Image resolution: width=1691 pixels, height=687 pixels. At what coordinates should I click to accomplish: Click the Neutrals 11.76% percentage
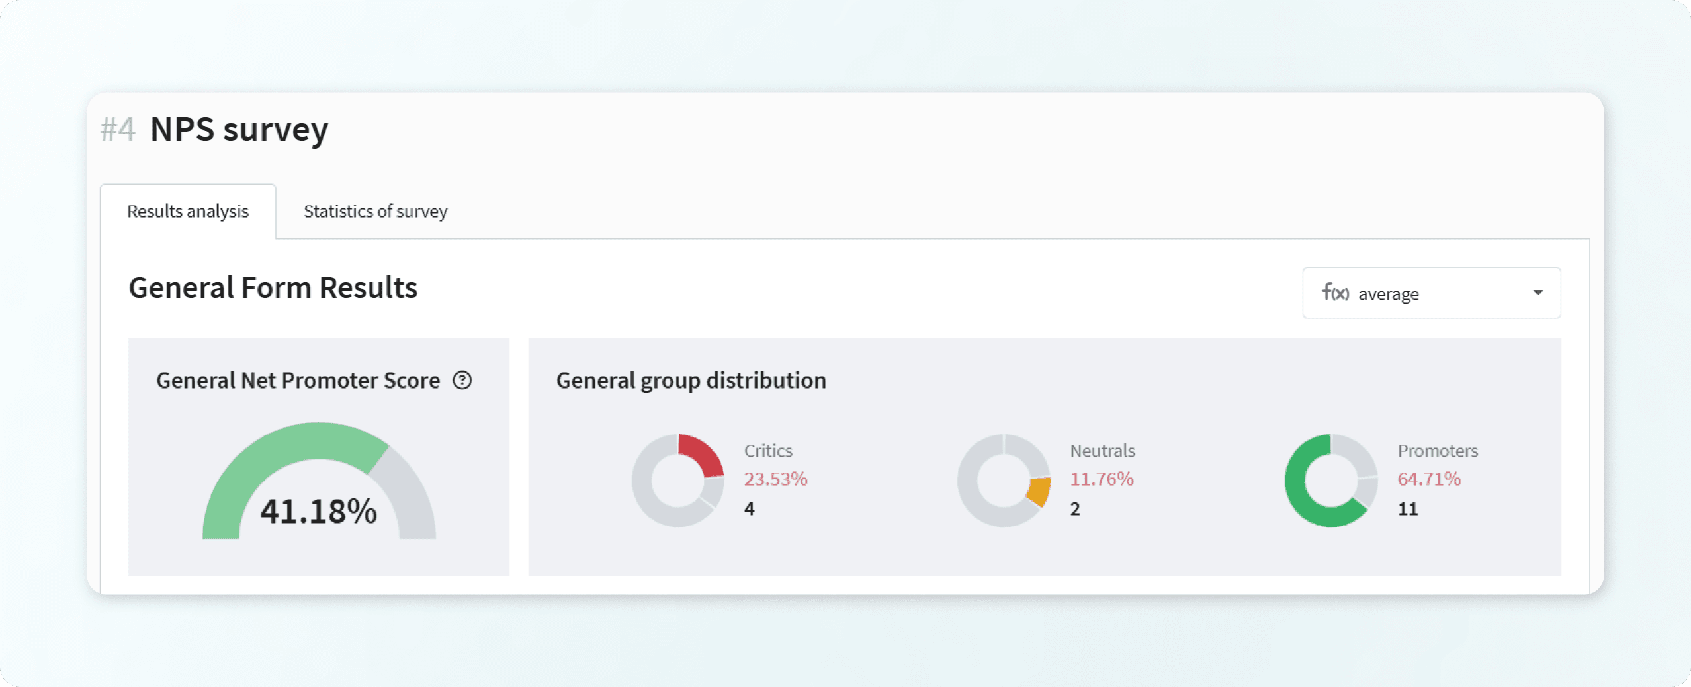(1102, 479)
